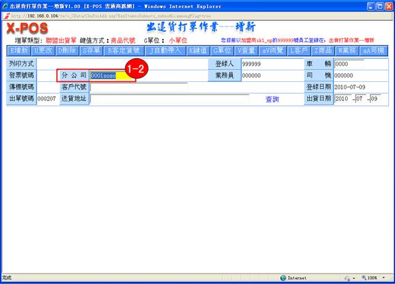Click the 查詢 query link
395x284 pixels.
[x=272, y=99]
